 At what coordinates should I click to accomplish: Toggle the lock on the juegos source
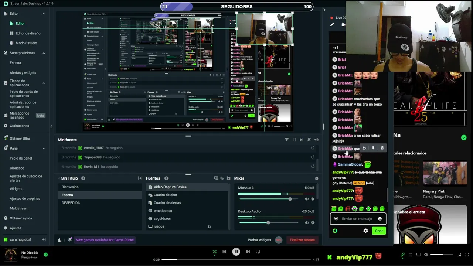point(209,226)
